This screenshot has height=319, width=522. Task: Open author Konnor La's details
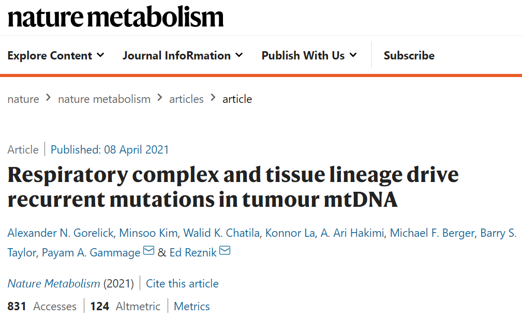tap(290, 233)
